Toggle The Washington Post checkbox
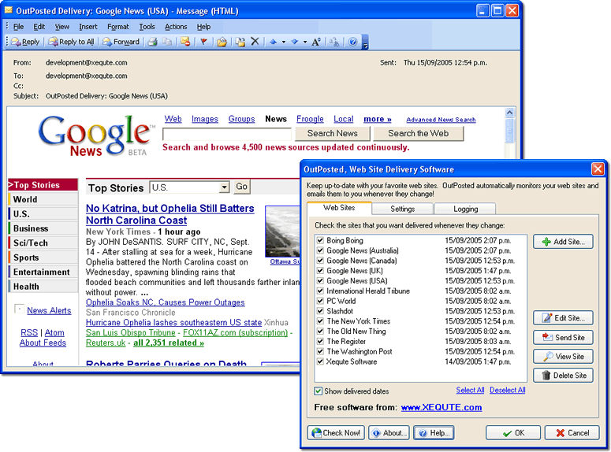Viewport: 611px width, 452px height. [x=320, y=351]
